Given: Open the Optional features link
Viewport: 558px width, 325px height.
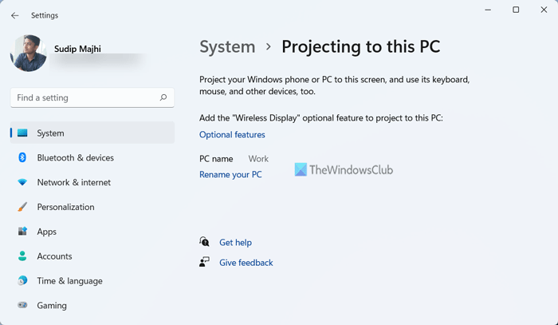Looking at the screenshot, I should (x=232, y=135).
